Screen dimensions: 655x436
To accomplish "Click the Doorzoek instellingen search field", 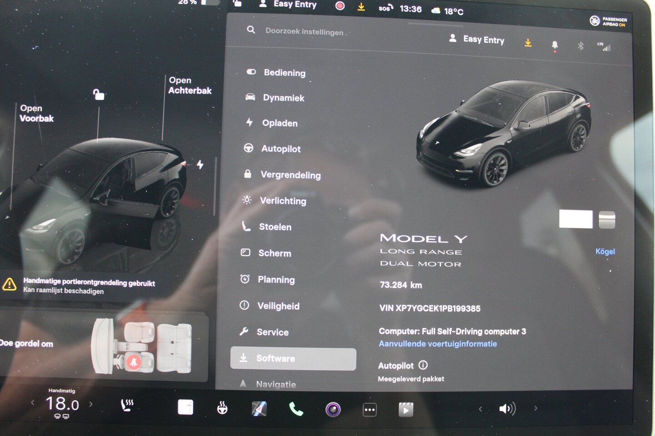I will (x=304, y=32).
